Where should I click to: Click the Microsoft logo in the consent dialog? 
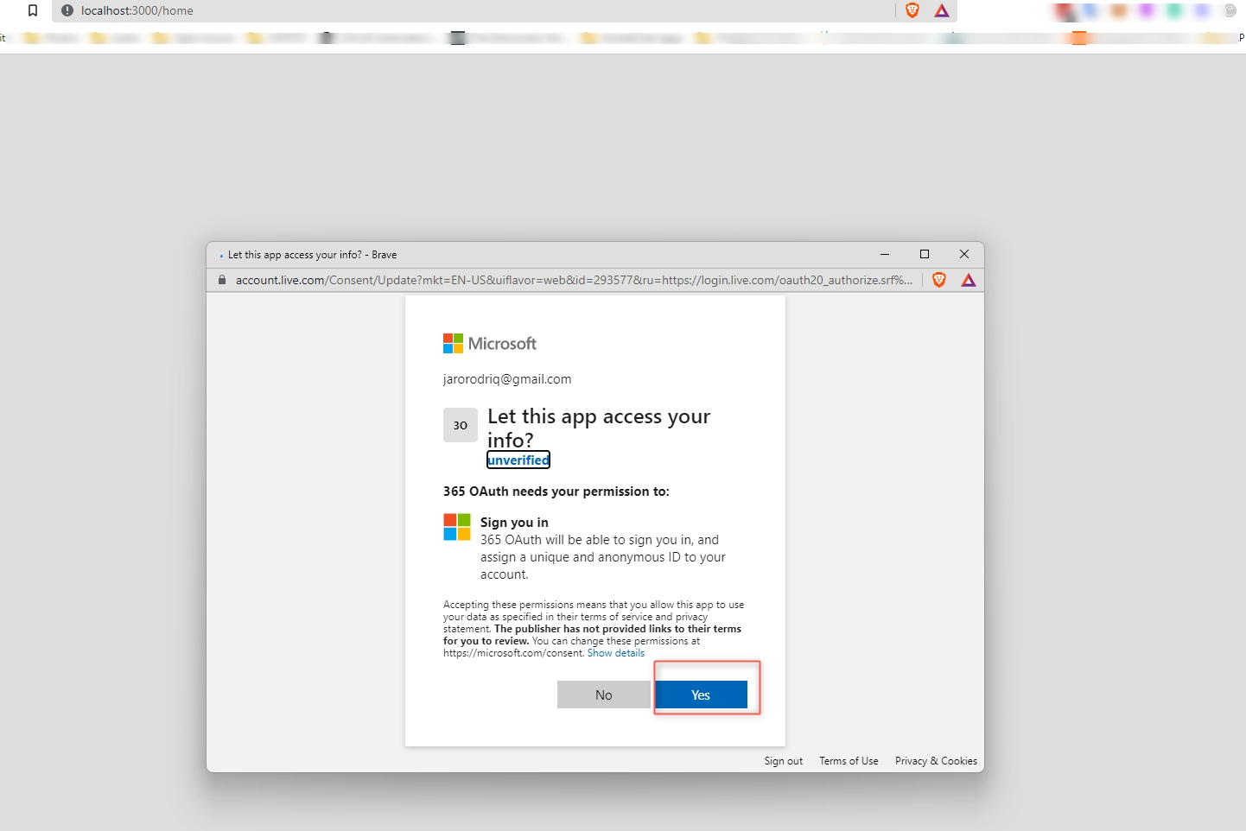(x=489, y=344)
